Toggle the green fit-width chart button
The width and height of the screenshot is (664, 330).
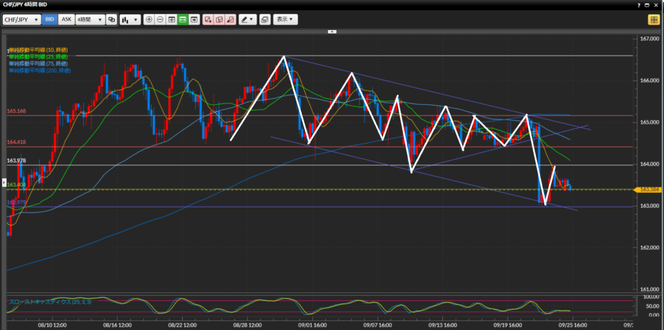point(183,19)
